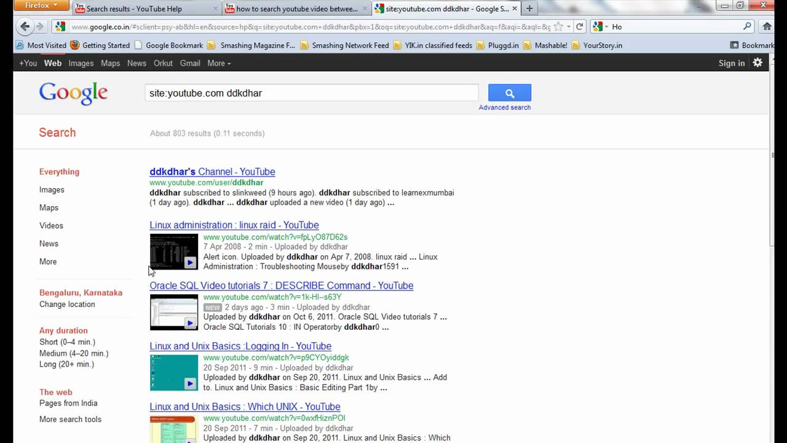Open the YourStory.in feed bookmark

click(x=596, y=45)
